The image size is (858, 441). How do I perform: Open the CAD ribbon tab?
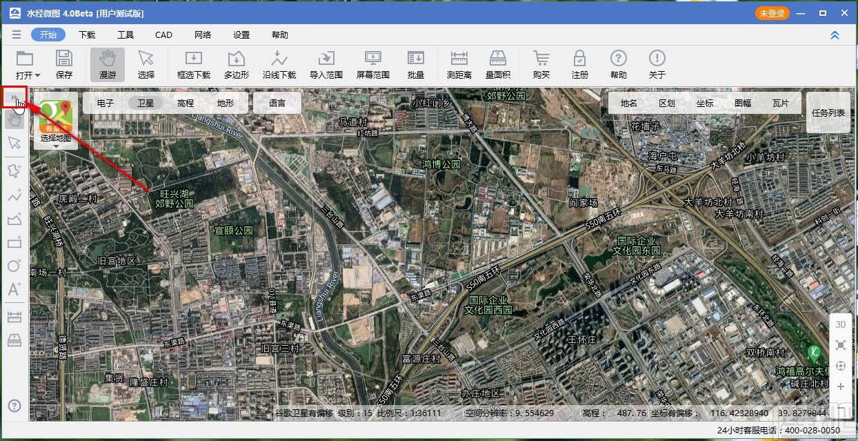[x=163, y=35]
